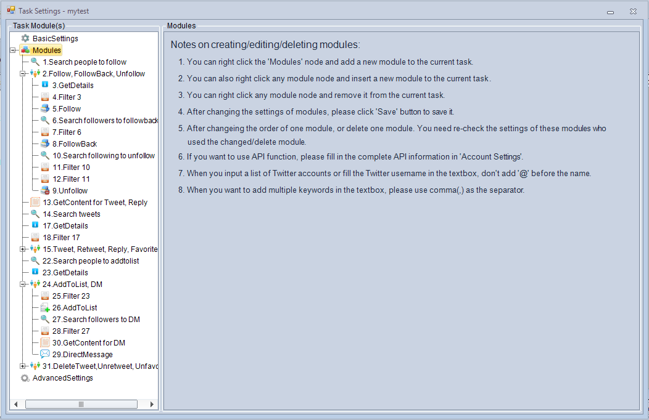Click the magnifier icon for Search people to follow
This screenshot has width=649, height=420.
coord(35,62)
